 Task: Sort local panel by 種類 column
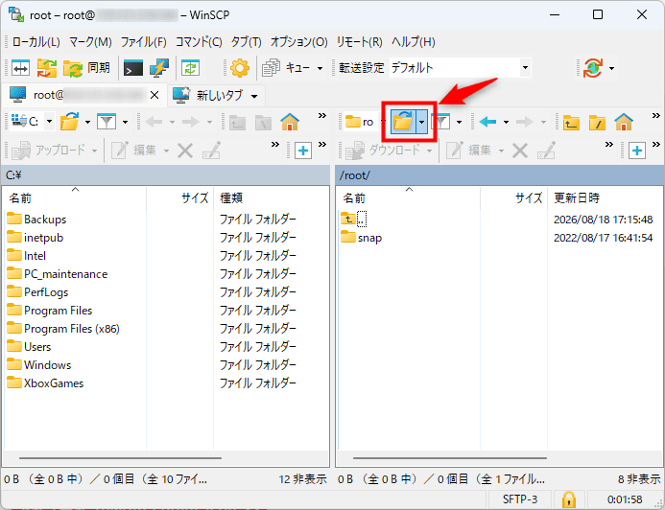(271, 197)
